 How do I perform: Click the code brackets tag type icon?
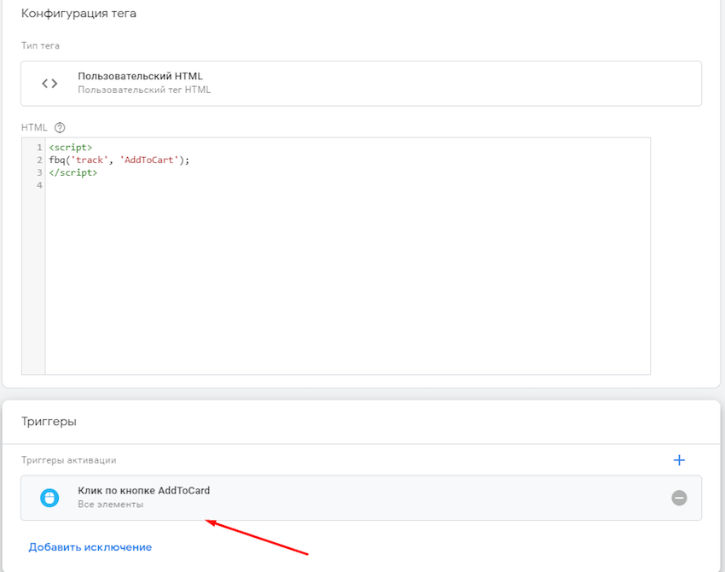tap(50, 83)
